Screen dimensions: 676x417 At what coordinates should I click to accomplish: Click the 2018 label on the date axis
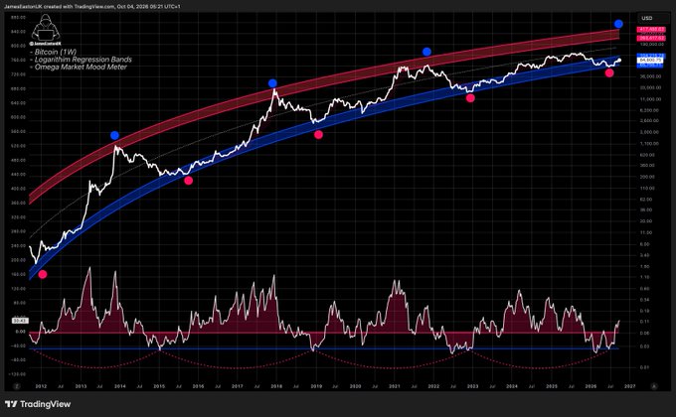click(276, 386)
